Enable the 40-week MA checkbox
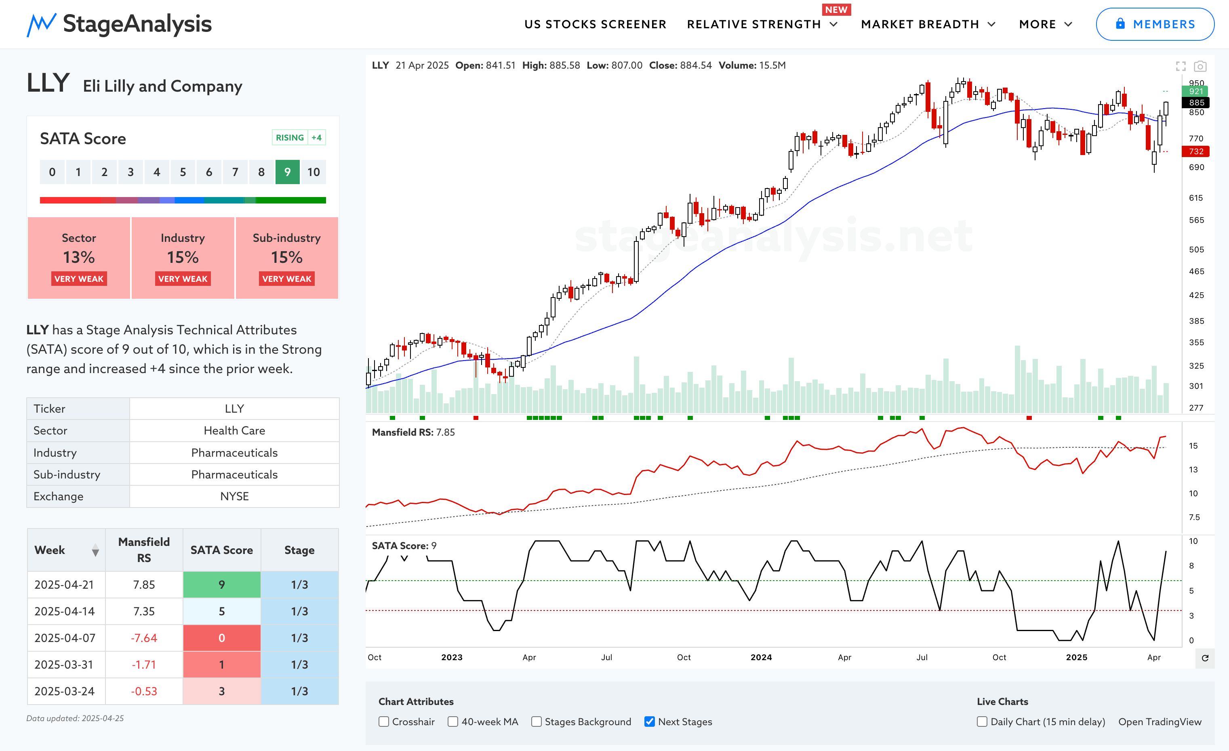This screenshot has height=751, width=1229. click(x=453, y=722)
